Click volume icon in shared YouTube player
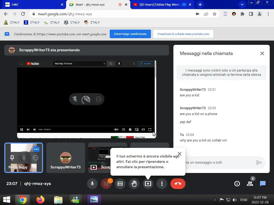 pyautogui.click(x=35, y=129)
